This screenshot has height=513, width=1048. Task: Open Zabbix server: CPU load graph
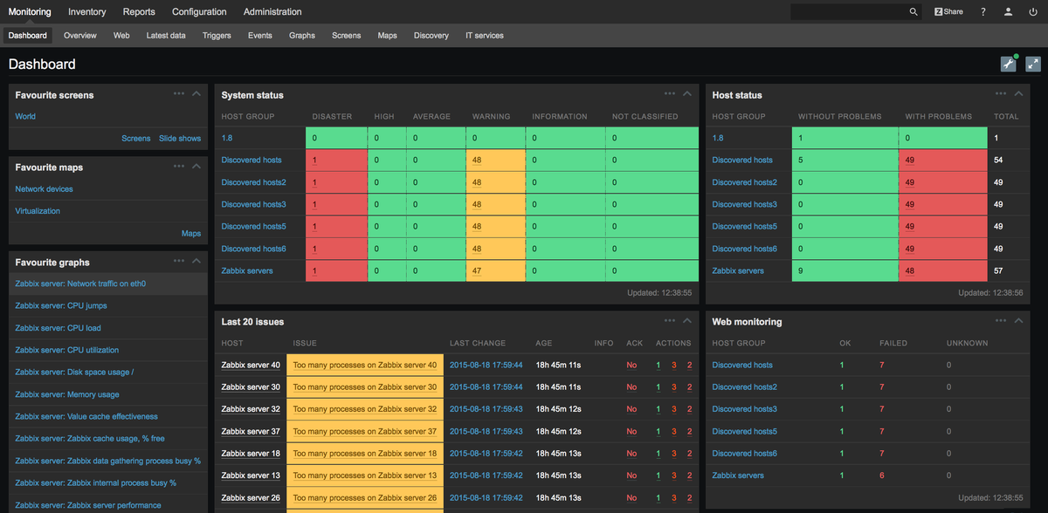58,328
